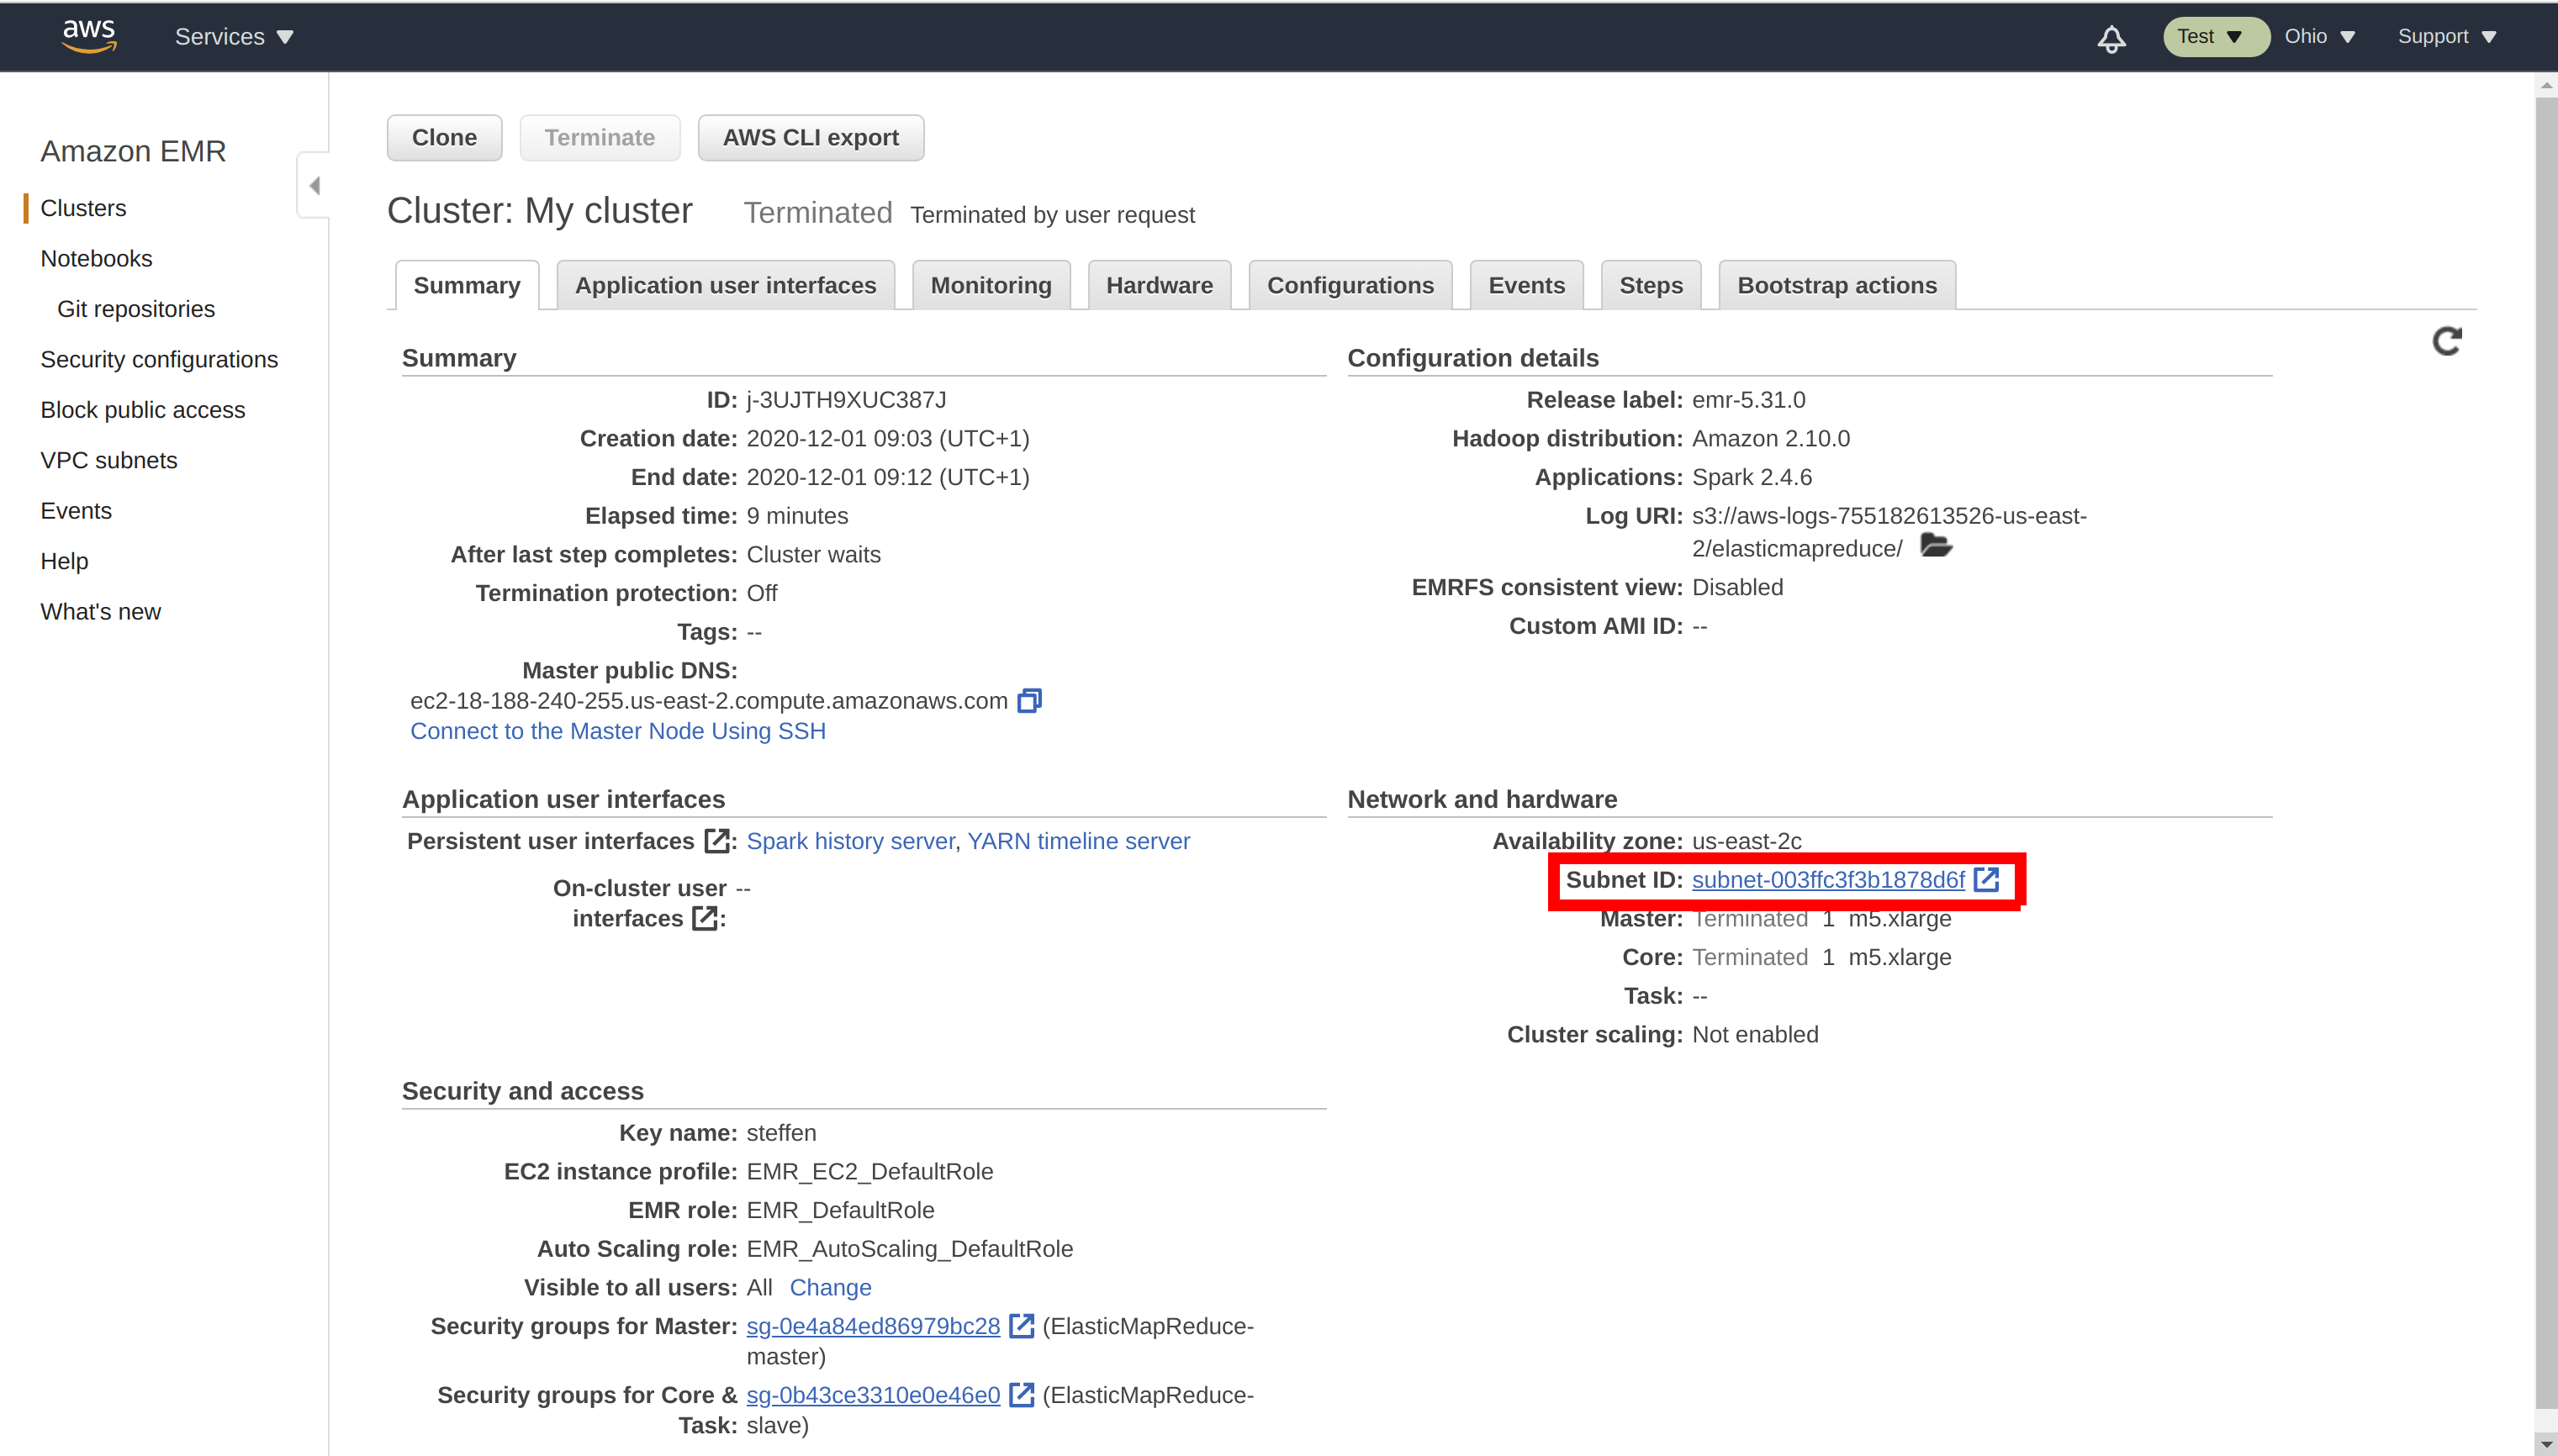This screenshot has height=1456, width=2558.
Task: Click the refresh/reload cluster status icon
Action: 2447,342
